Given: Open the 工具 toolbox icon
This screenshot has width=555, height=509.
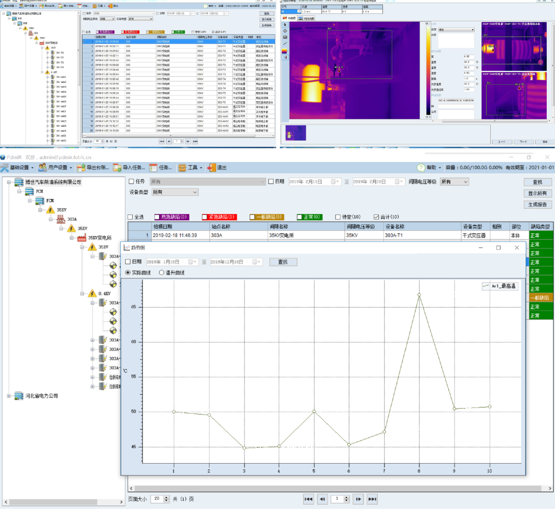Looking at the screenshot, I should pyautogui.click(x=182, y=168).
